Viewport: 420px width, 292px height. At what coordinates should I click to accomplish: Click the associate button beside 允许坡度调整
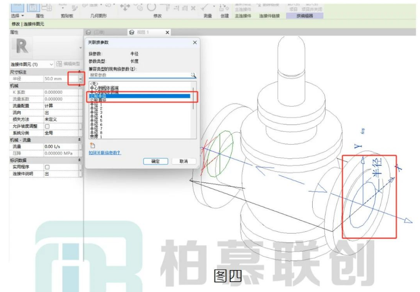click(80, 126)
